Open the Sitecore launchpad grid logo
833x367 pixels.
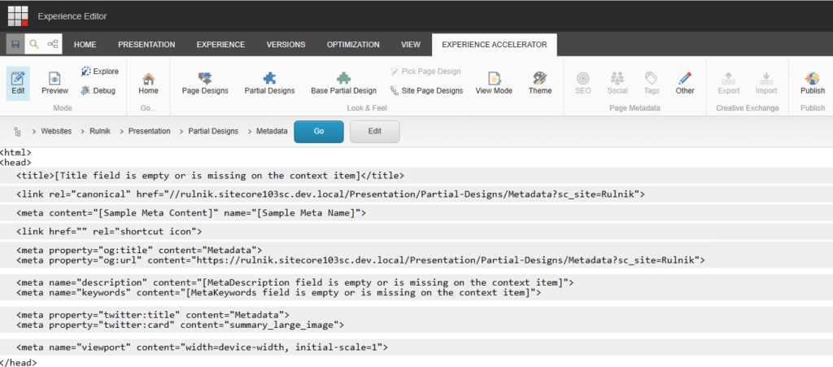[18, 16]
